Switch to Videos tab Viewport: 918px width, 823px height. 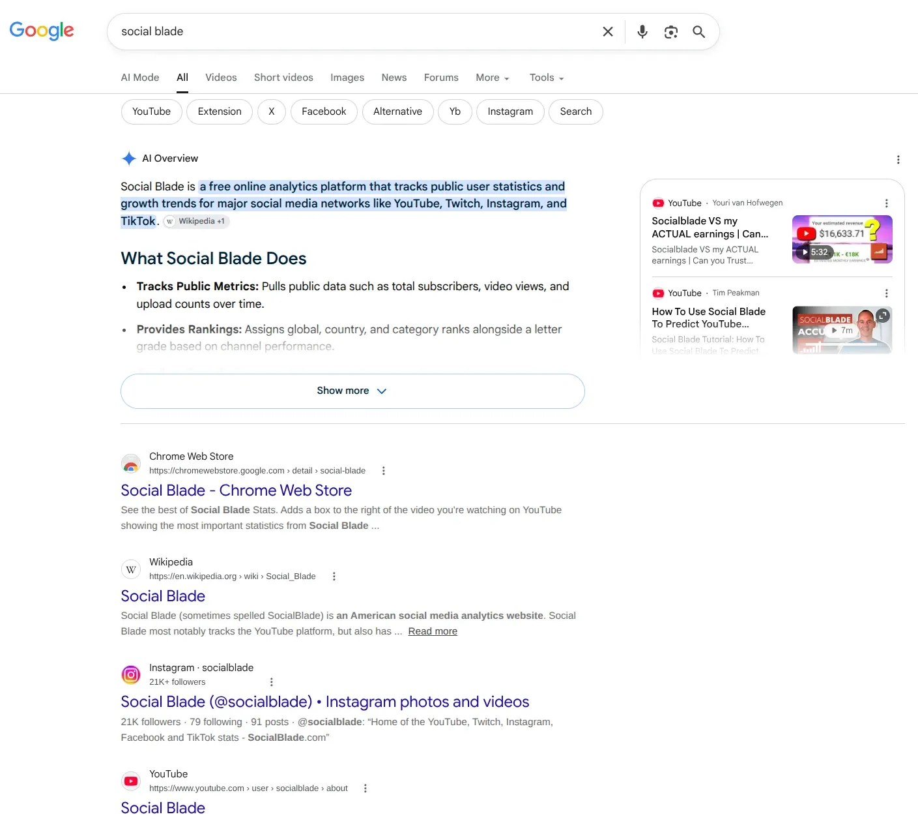click(x=221, y=78)
